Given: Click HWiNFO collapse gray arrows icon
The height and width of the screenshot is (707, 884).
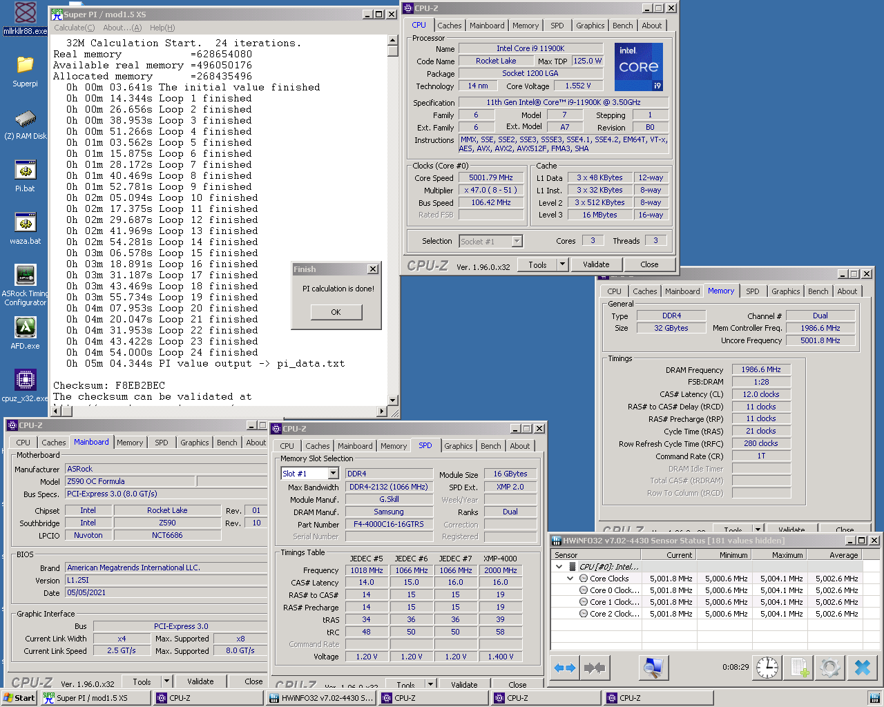Looking at the screenshot, I should [594, 668].
